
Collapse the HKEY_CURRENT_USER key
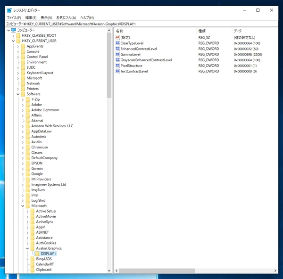pos(13,41)
